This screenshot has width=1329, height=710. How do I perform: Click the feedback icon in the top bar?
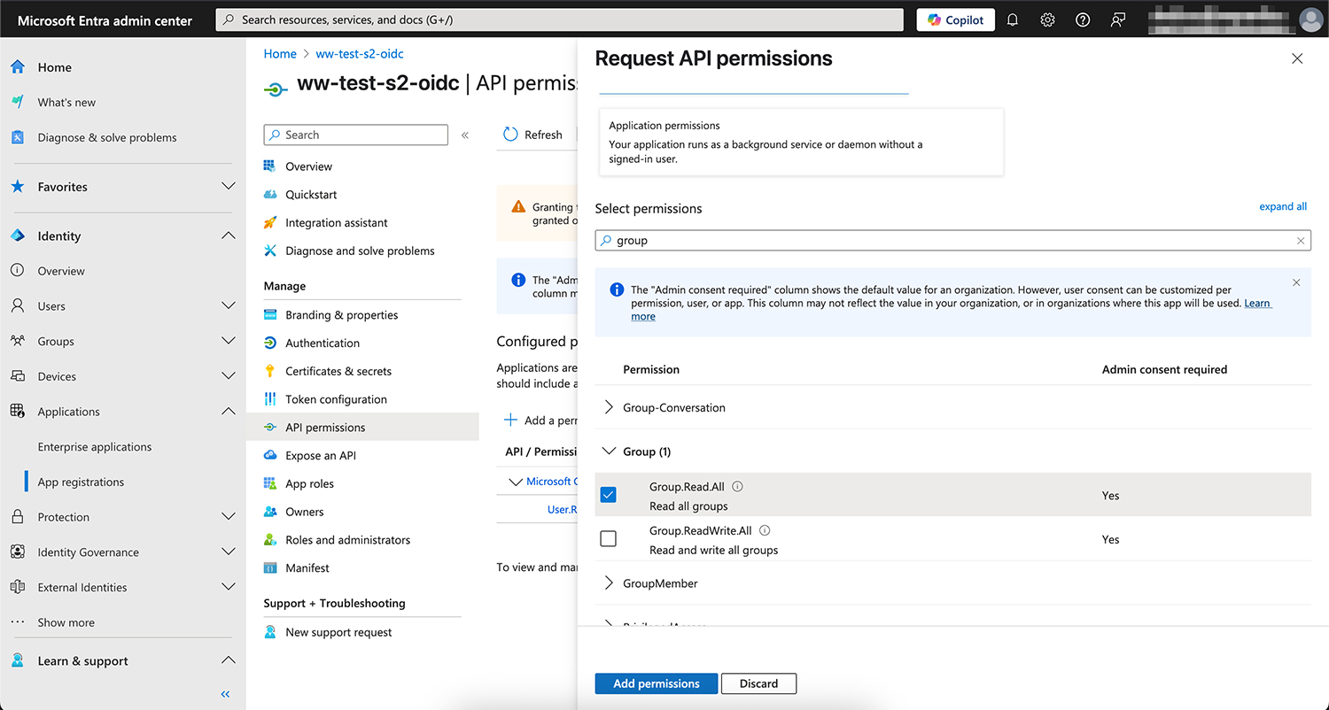[x=1117, y=19]
